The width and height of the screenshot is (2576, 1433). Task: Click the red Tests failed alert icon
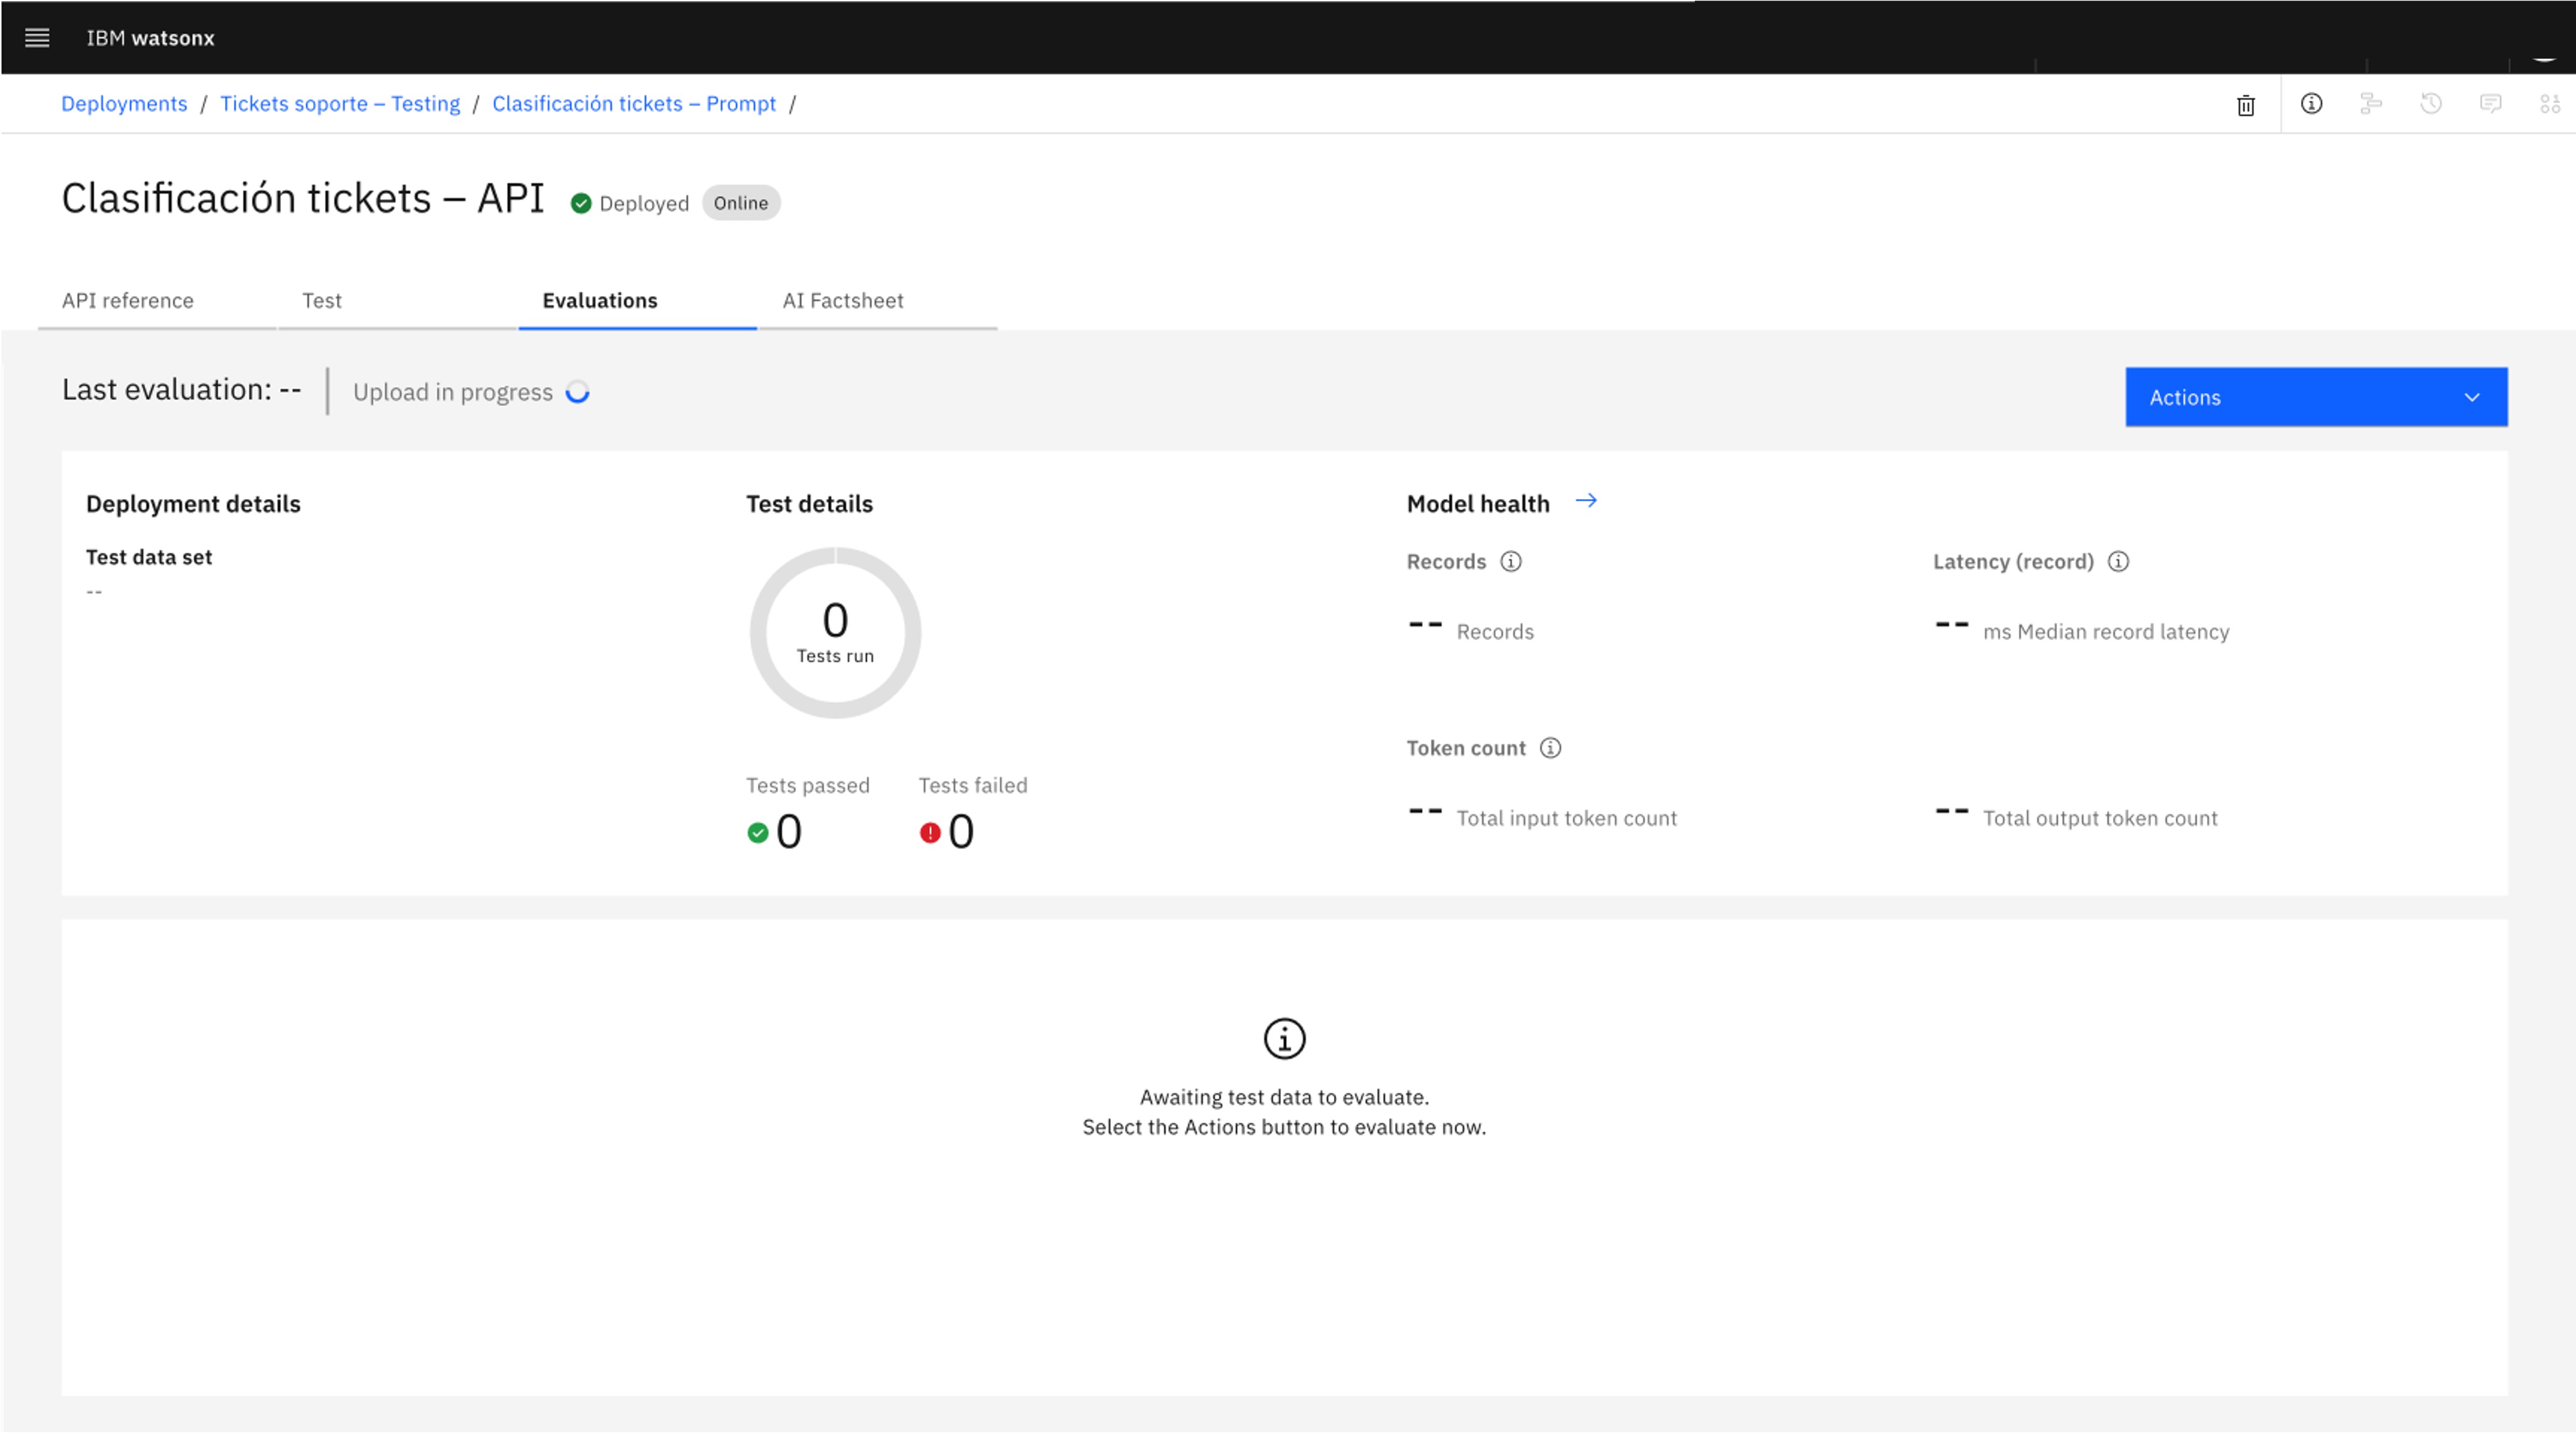click(930, 833)
